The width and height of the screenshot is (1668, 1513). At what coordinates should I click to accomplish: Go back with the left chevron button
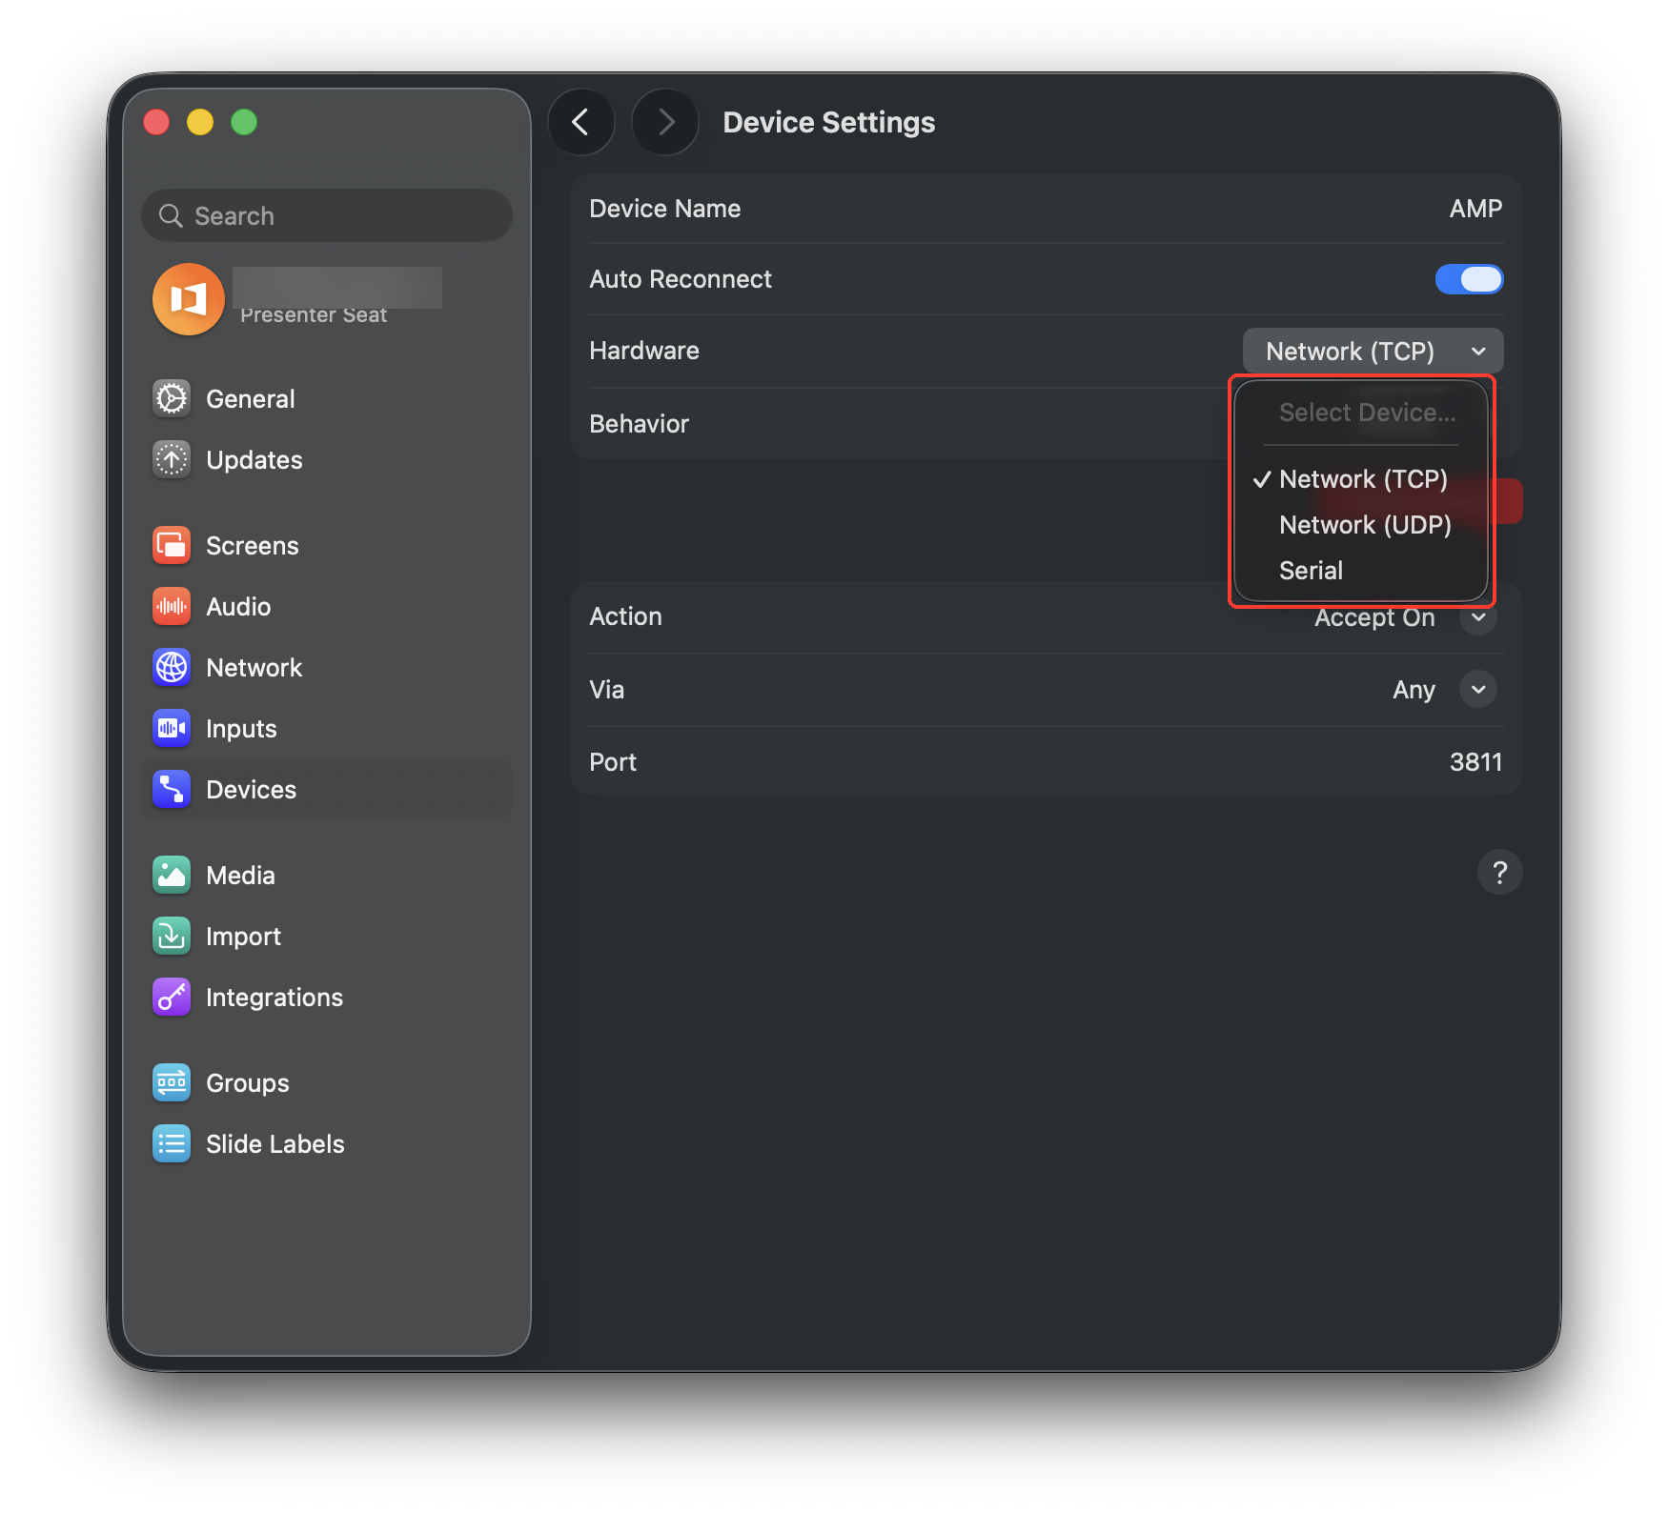[580, 122]
